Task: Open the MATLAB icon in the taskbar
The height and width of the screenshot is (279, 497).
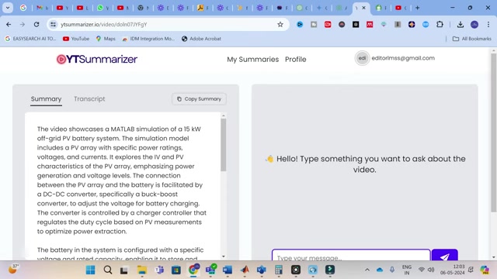Action: point(245,270)
